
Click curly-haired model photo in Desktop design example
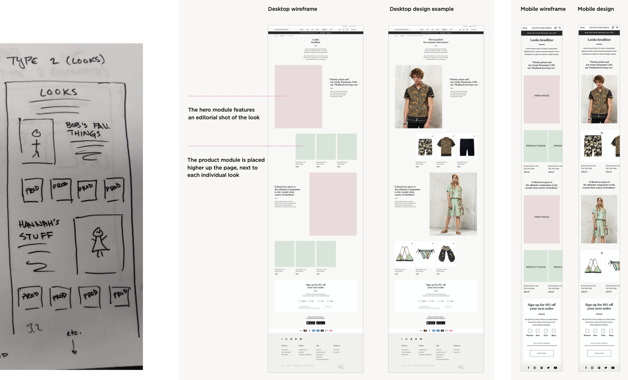[x=418, y=97]
